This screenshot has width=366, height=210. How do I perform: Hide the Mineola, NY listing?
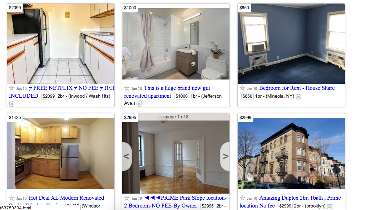[298, 97]
